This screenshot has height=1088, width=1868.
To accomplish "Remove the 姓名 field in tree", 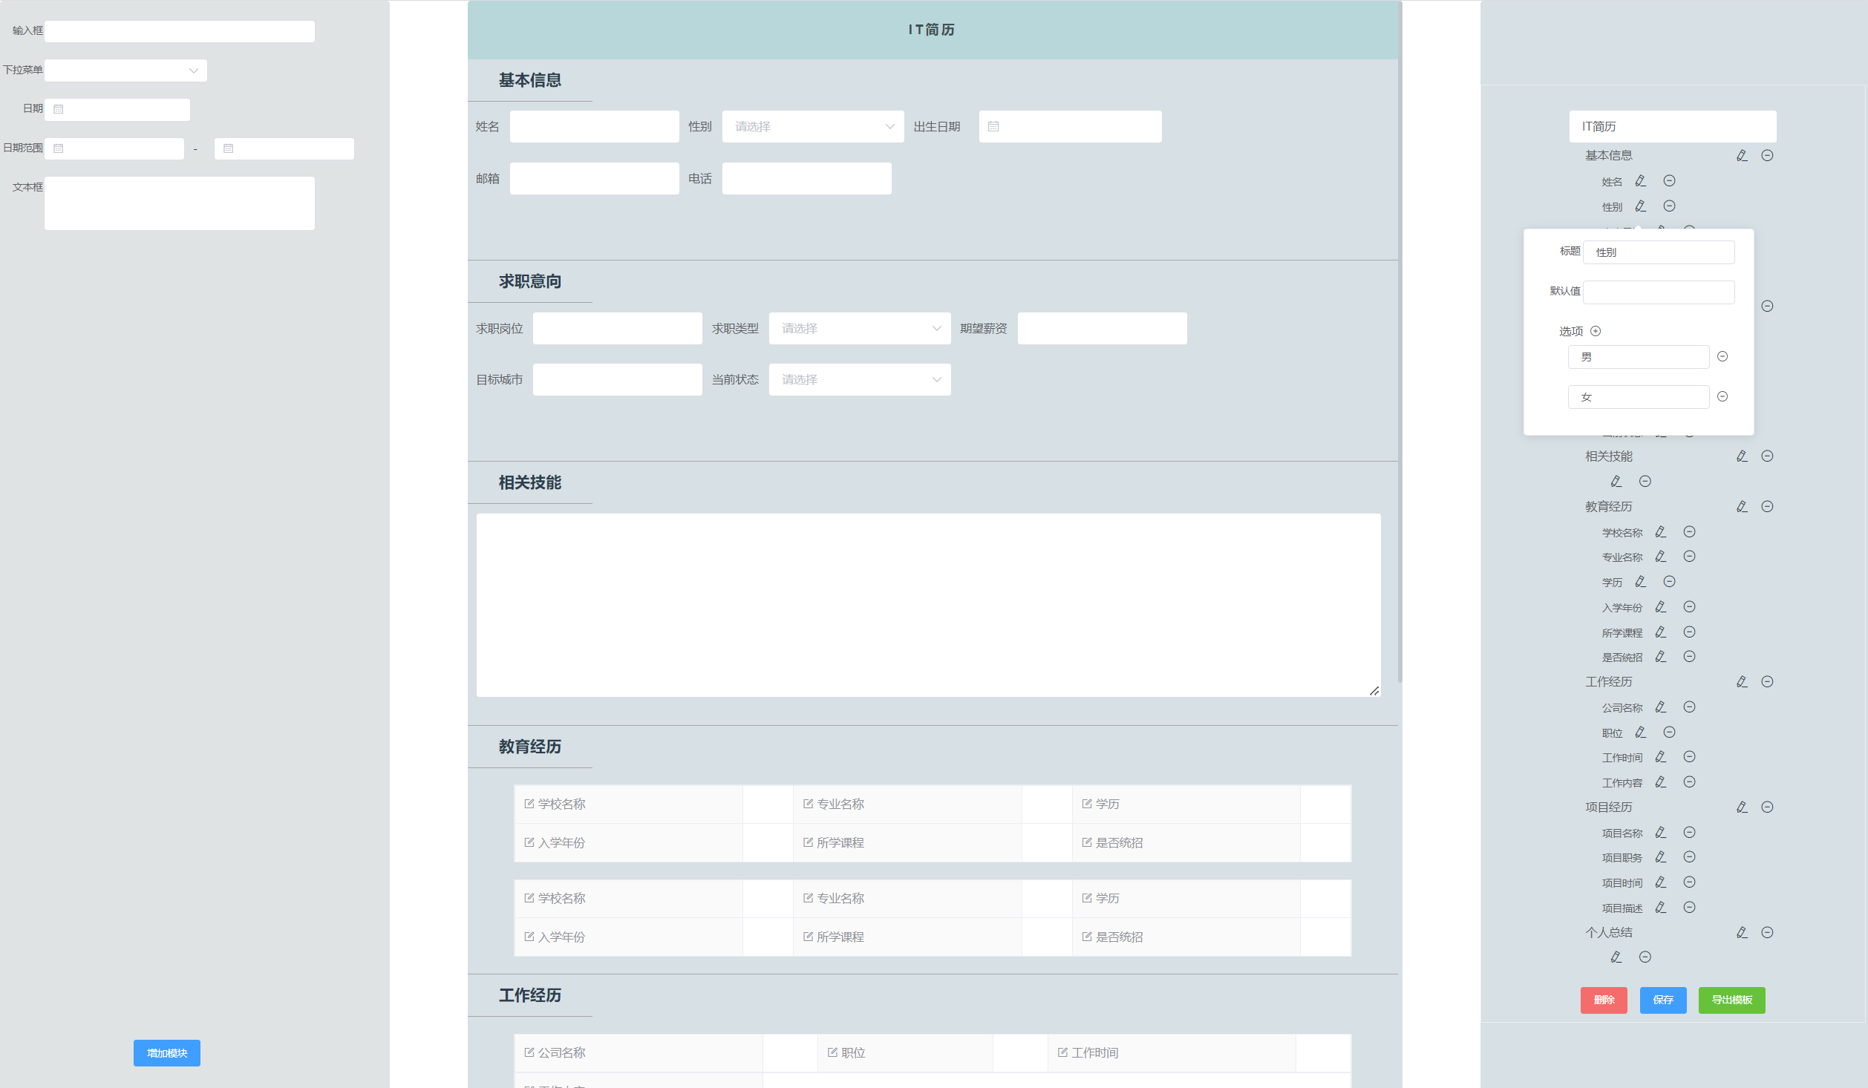I will pyautogui.click(x=1669, y=180).
